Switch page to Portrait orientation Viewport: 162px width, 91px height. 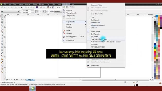click(x=37, y=11)
